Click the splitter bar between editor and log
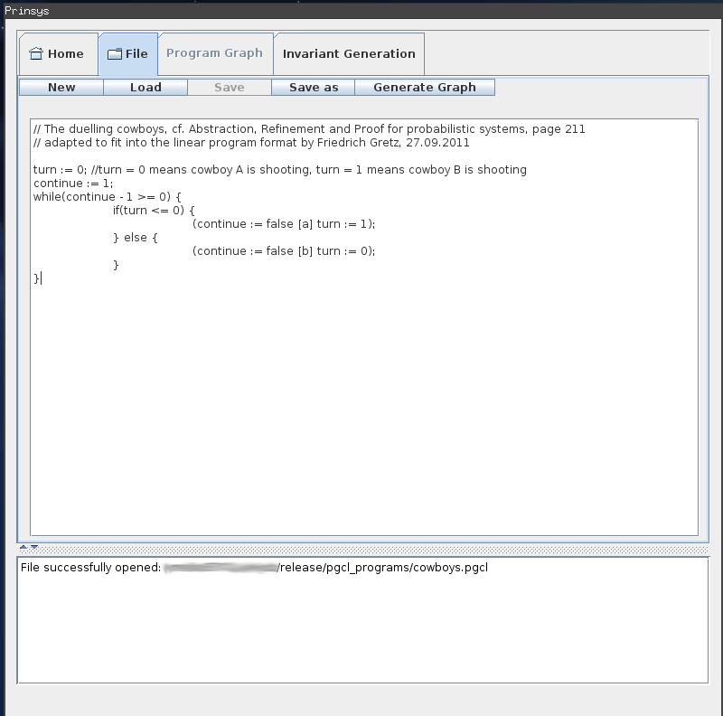Screen dimensions: 723x716 click(361, 547)
